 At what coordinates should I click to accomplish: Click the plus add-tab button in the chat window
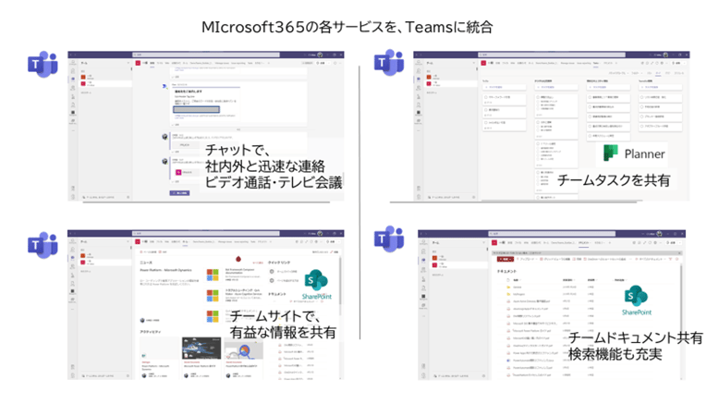click(x=268, y=63)
